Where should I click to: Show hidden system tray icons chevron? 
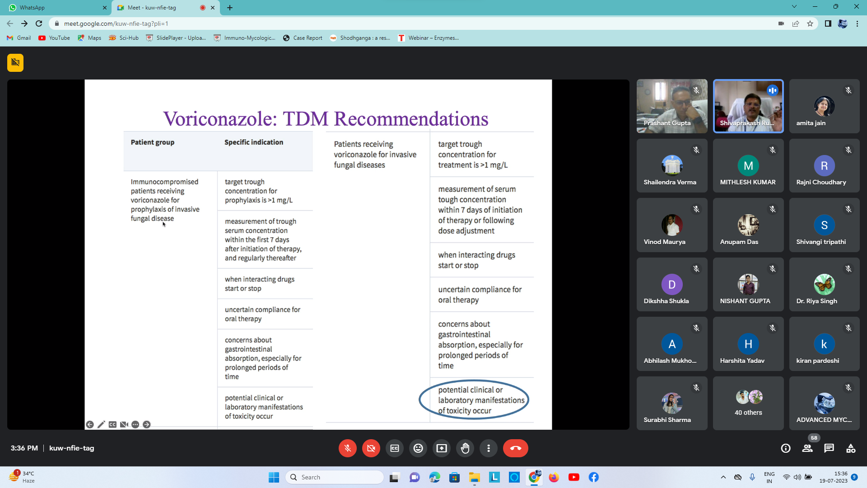723,477
